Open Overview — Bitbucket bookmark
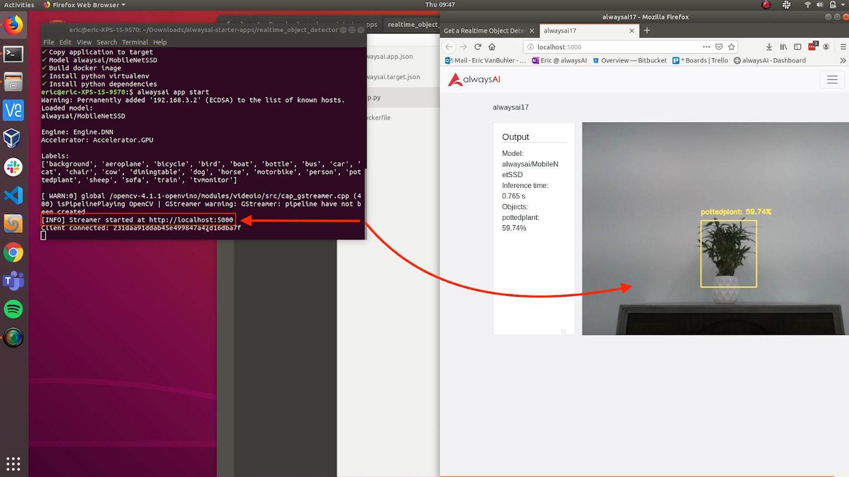The width and height of the screenshot is (849, 477). coord(630,60)
